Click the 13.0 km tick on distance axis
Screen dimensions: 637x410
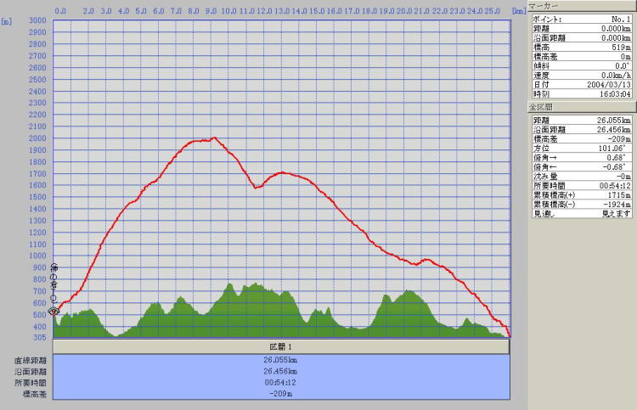click(282, 12)
